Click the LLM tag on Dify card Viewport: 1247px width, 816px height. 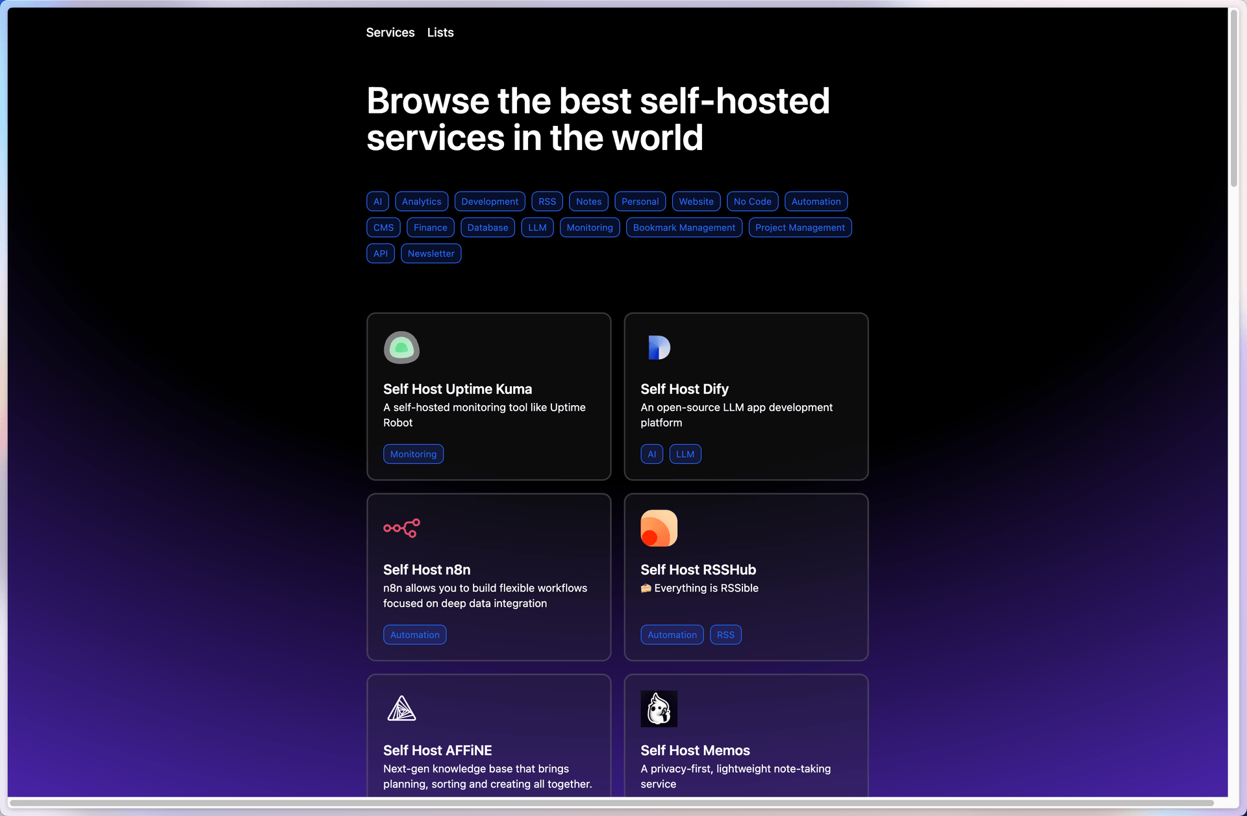pyautogui.click(x=685, y=454)
